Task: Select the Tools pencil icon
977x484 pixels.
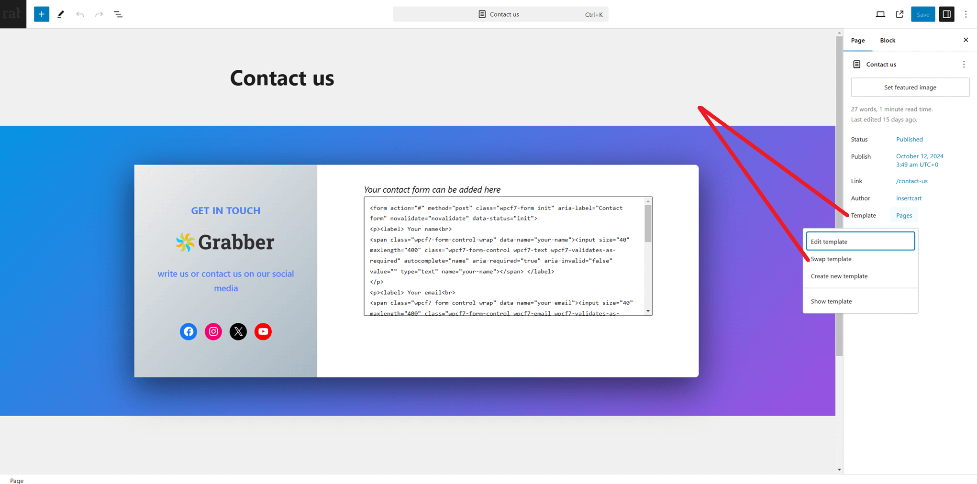Action: [61, 14]
